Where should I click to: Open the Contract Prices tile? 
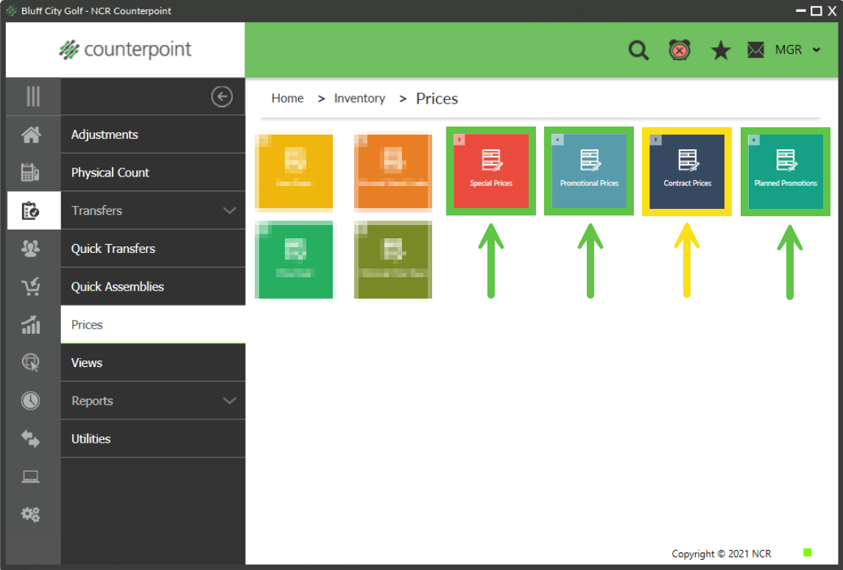(687, 171)
